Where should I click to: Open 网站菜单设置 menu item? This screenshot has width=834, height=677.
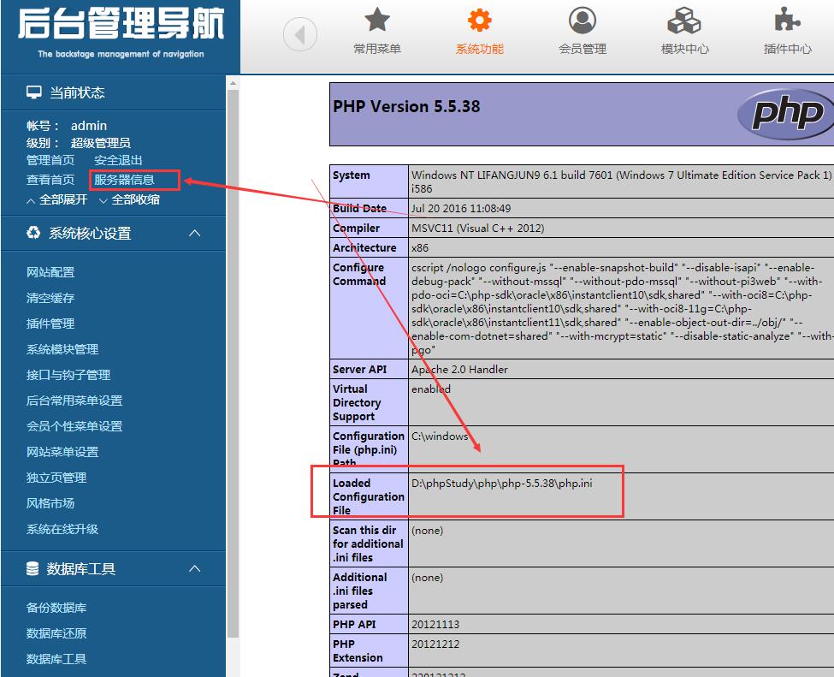pos(62,452)
